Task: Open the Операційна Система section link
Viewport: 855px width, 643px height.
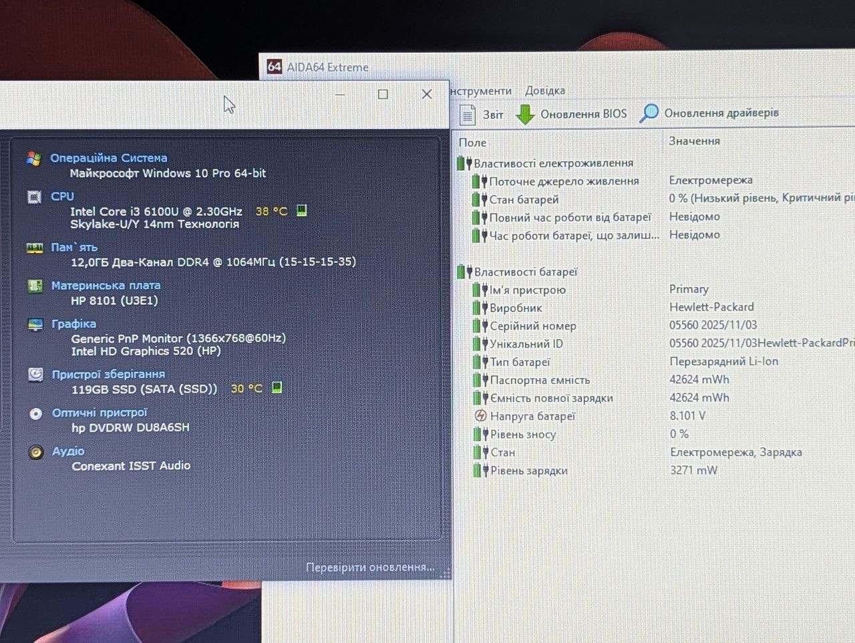Action: click(x=109, y=158)
